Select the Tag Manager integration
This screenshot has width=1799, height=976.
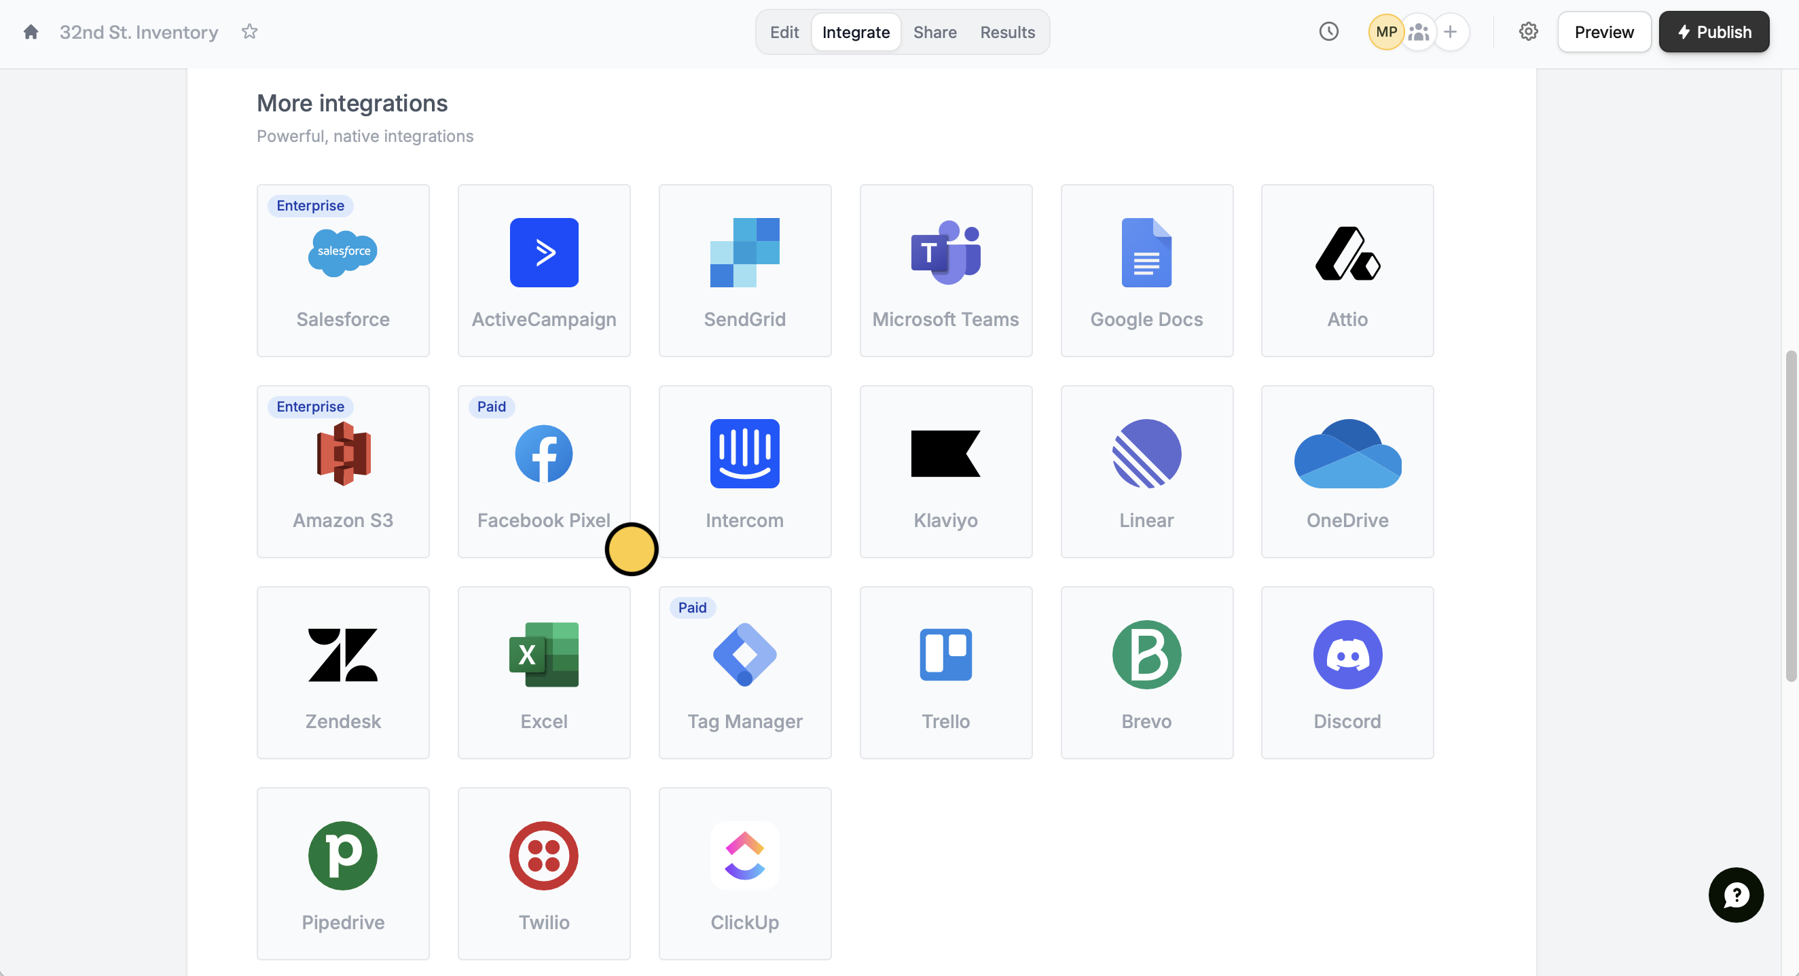point(744,673)
